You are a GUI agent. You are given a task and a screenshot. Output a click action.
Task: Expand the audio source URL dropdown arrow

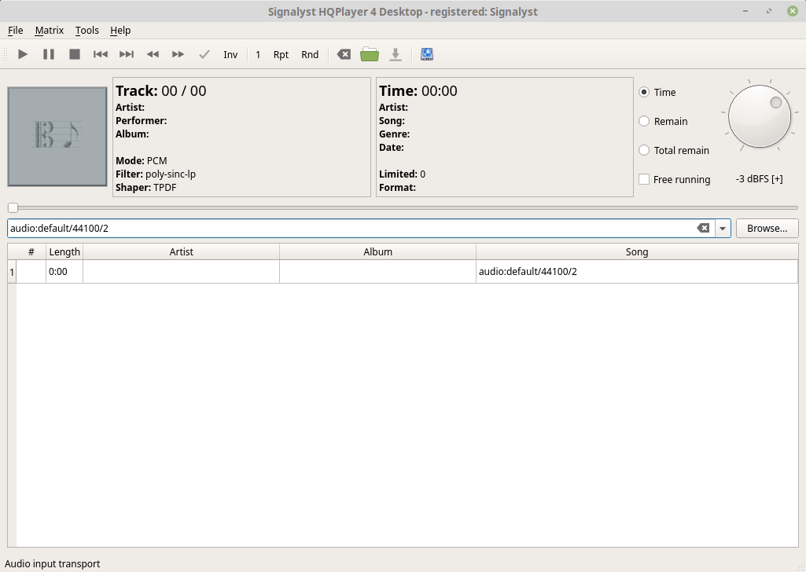click(723, 229)
